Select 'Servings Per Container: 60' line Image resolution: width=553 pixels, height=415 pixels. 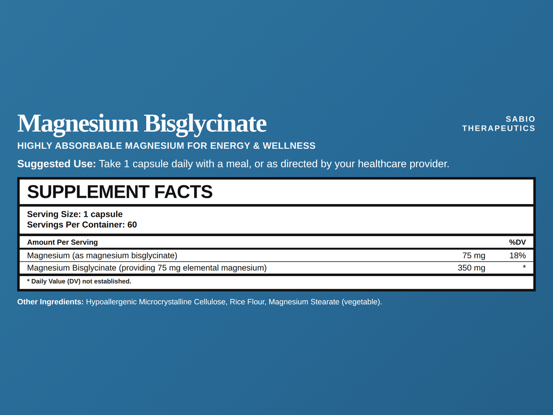(82, 224)
